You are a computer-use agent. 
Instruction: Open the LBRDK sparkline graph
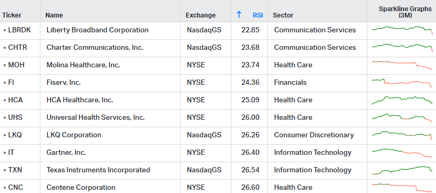(x=403, y=30)
